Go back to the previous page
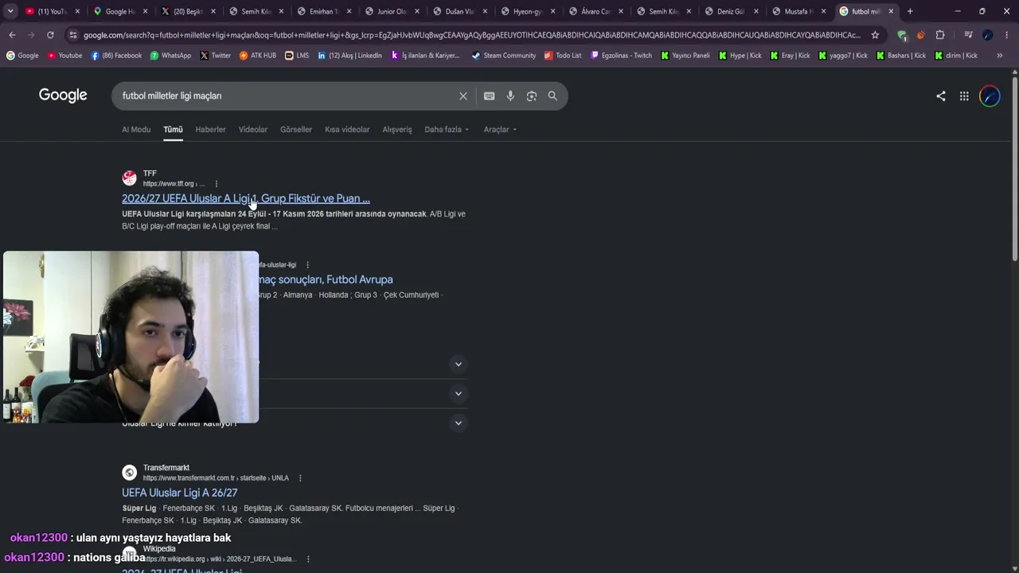Image resolution: width=1019 pixels, height=573 pixels. (x=12, y=35)
